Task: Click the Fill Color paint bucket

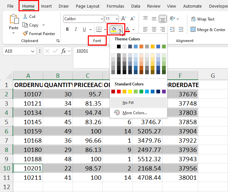Action: 114,29
